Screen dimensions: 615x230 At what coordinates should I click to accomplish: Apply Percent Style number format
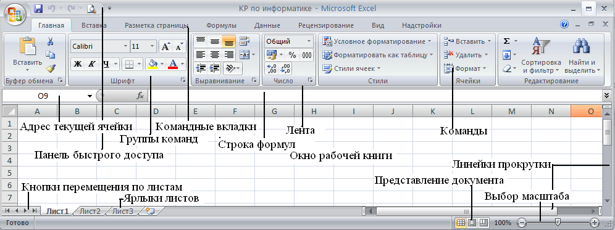(292, 55)
